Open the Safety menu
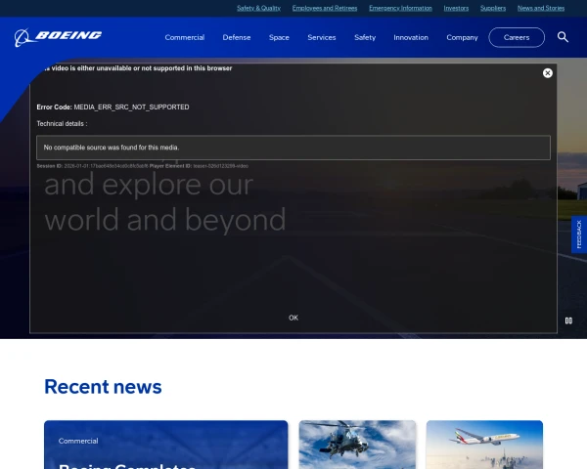The width and height of the screenshot is (587, 469). tap(365, 37)
